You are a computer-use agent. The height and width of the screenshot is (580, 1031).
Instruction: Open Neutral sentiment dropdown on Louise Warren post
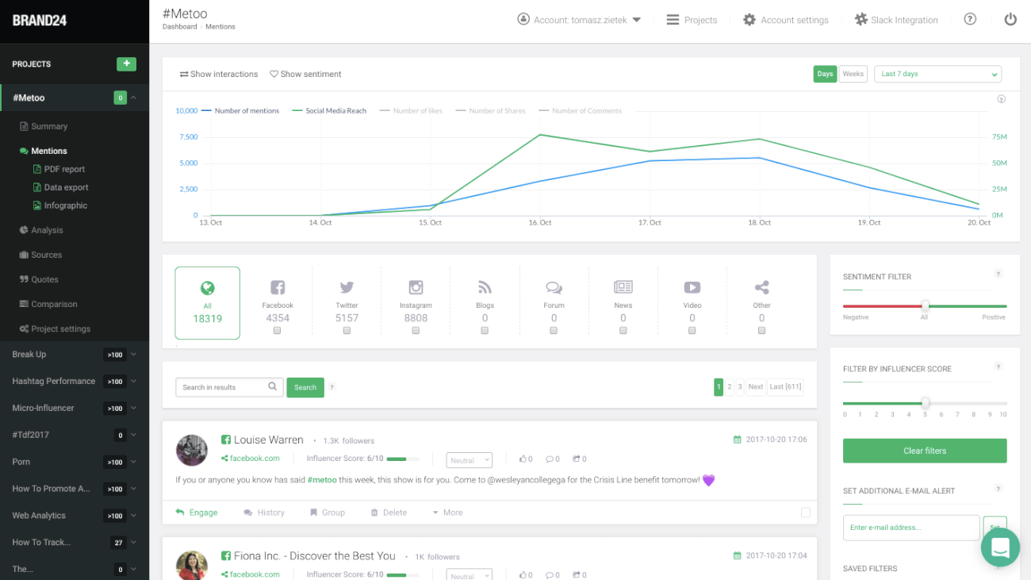click(469, 460)
